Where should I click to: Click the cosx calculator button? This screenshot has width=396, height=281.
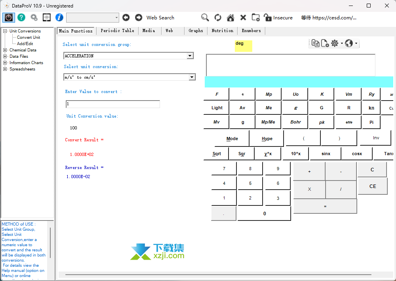(357, 154)
